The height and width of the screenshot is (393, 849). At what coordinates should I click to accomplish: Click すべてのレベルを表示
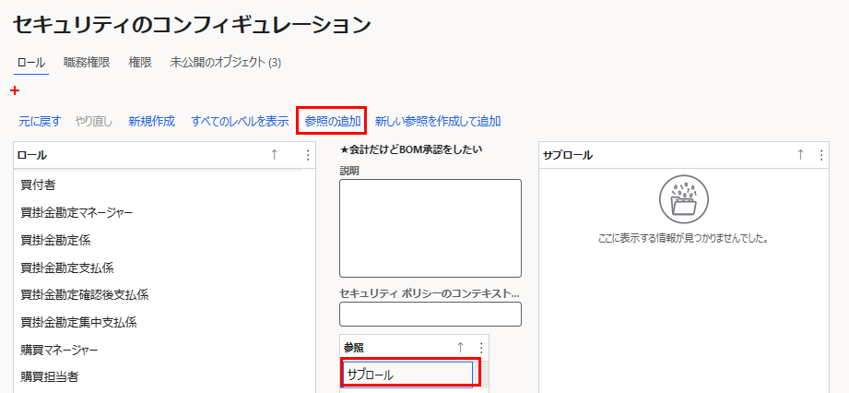click(x=240, y=121)
